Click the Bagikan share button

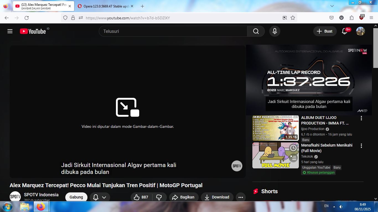coord(184,197)
